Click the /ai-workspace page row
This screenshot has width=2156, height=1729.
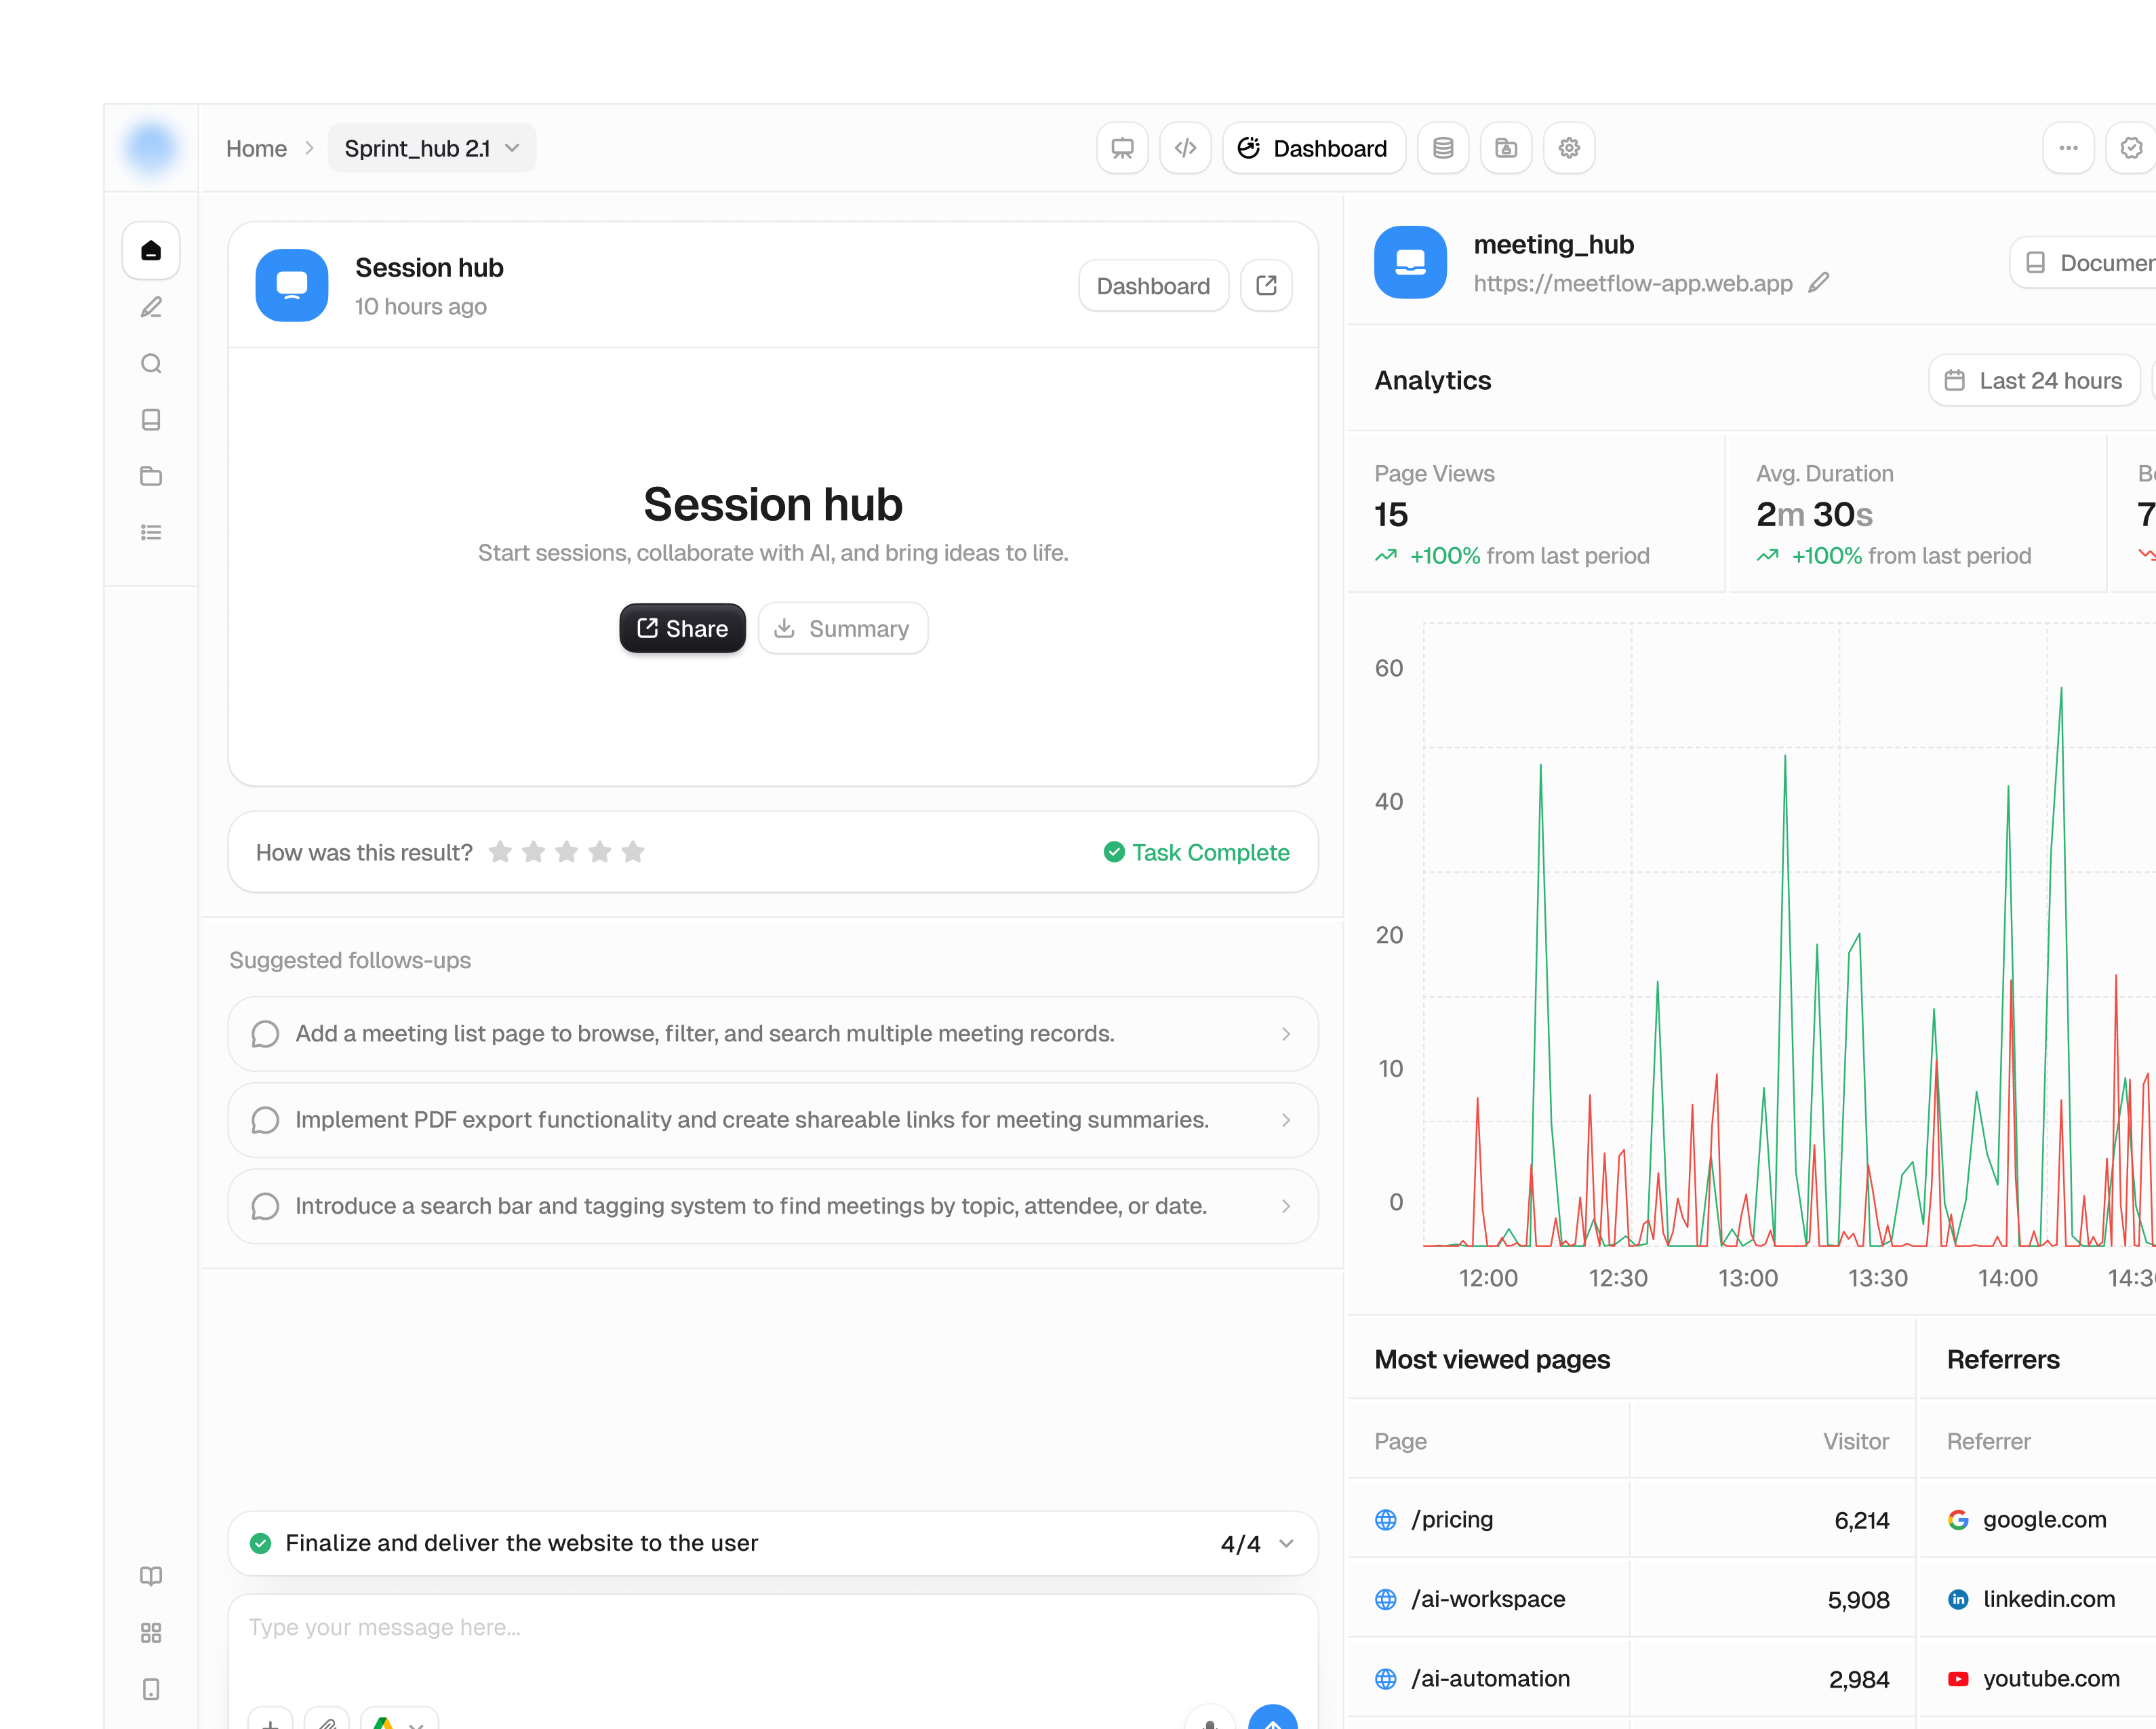[x=1632, y=1599]
